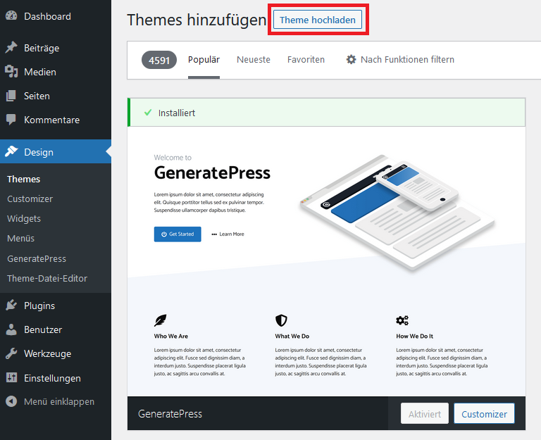Click the Theme hochladen button
The width and height of the screenshot is (541, 440).
pos(318,20)
